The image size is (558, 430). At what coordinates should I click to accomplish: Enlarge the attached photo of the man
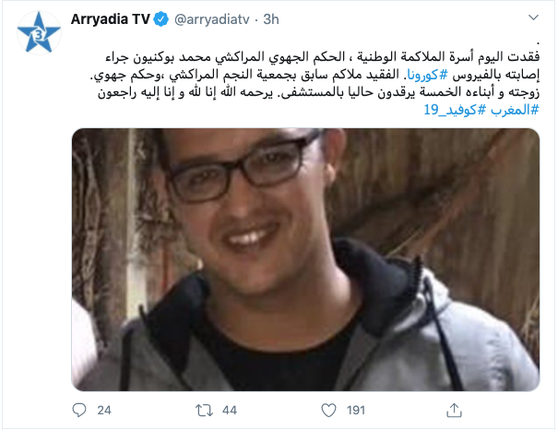click(305, 259)
